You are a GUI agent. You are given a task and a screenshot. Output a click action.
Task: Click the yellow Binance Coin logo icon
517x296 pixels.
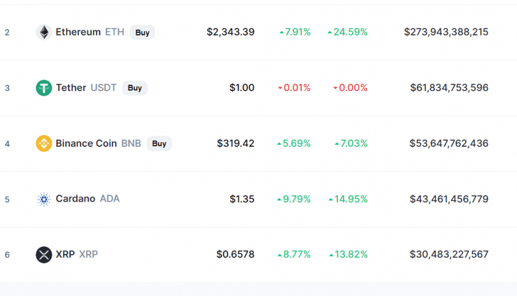[x=44, y=143]
